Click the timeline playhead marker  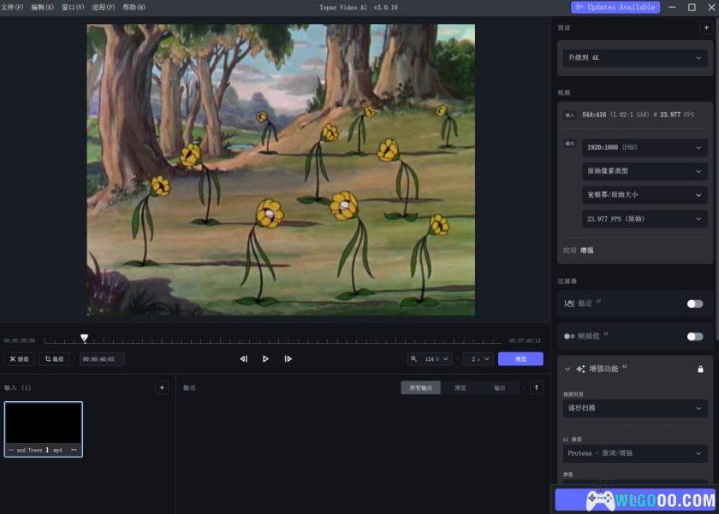pyautogui.click(x=84, y=338)
